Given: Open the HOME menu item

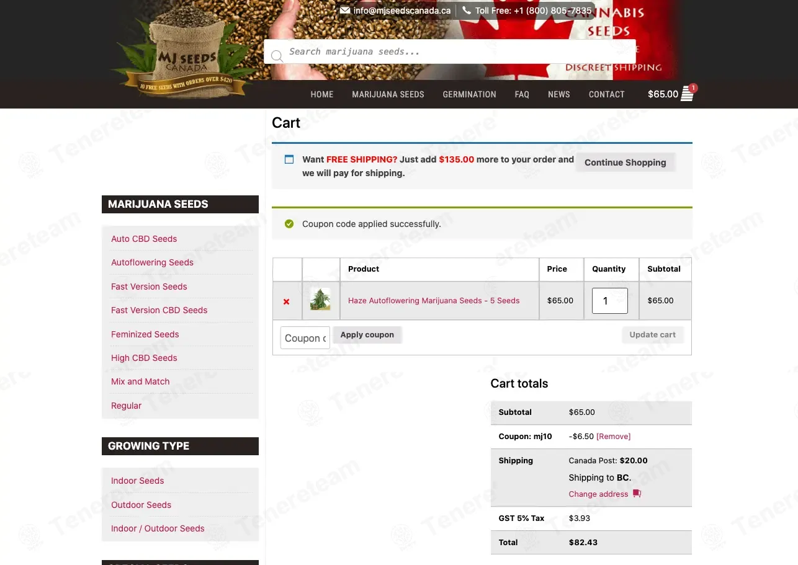Looking at the screenshot, I should [x=322, y=94].
